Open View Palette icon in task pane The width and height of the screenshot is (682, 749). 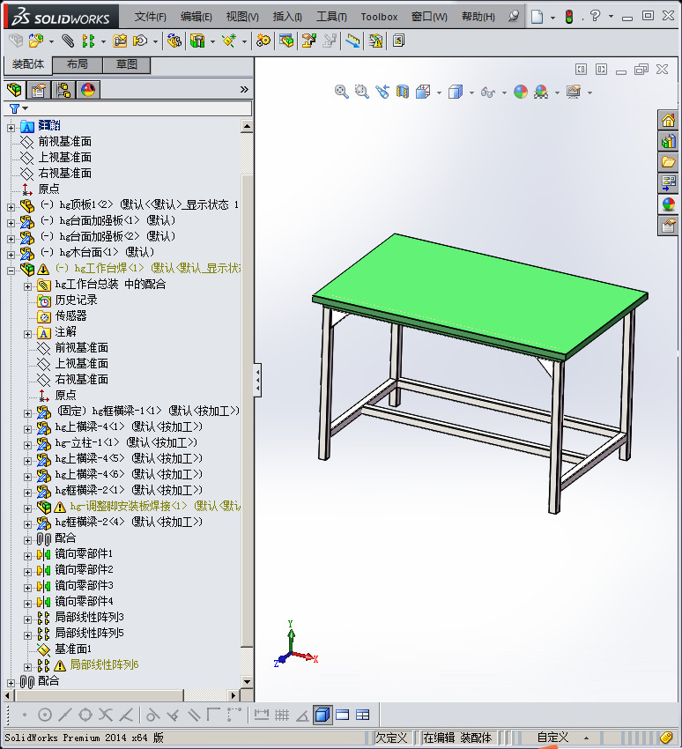pos(668,183)
